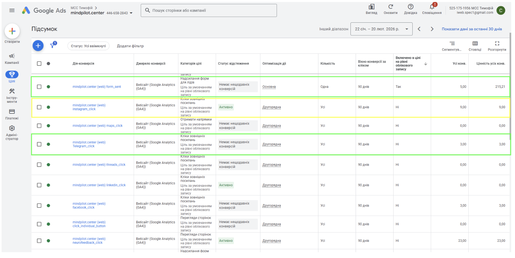The width and height of the screenshot is (515, 258).
Task: Click Розгорнути expand table icon
Action: [x=497, y=43]
